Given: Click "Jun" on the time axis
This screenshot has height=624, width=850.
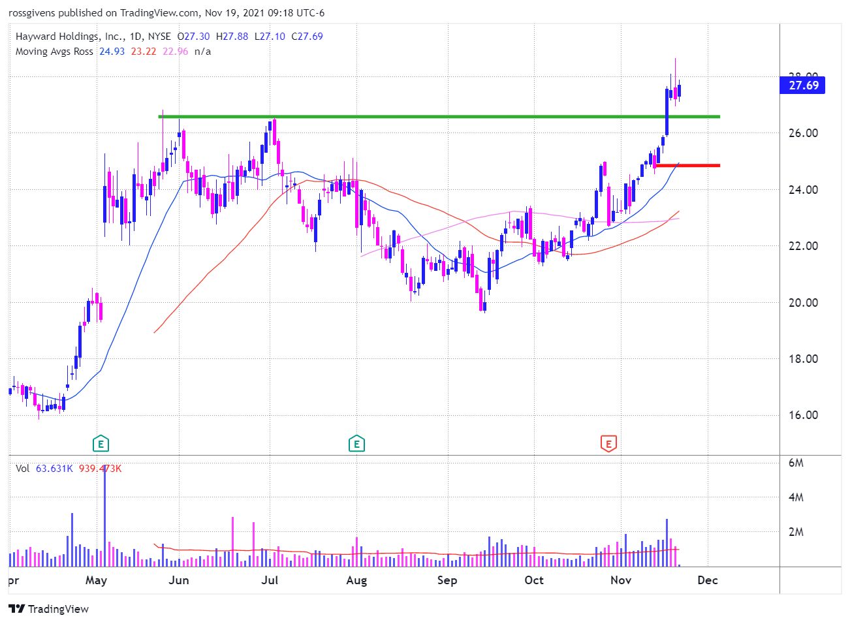Looking at the screenshot, I should pos(179,580).
